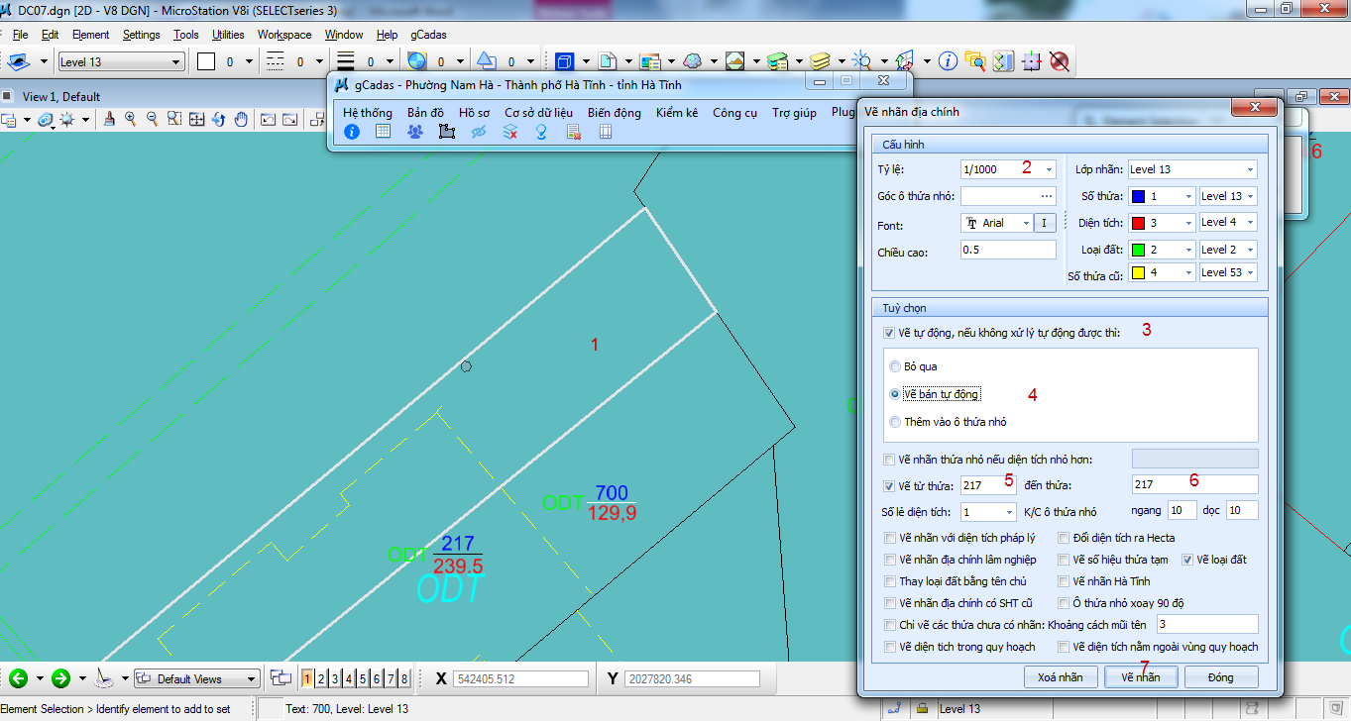Click the 'Vẽ nhãn' button
Image resolution: width=1351 pixels, height=721 pixels.
(1142, 676)
